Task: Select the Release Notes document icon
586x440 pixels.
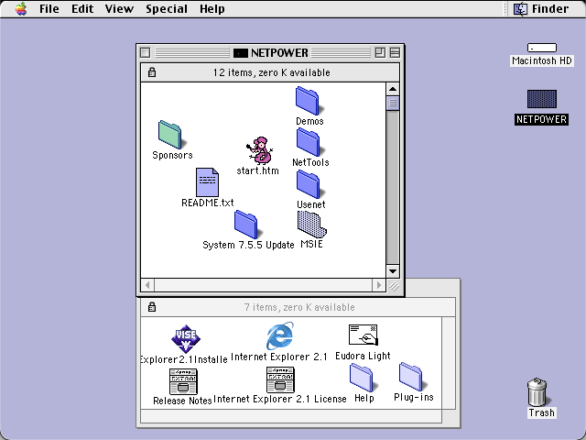Action: tap(183, 381)
